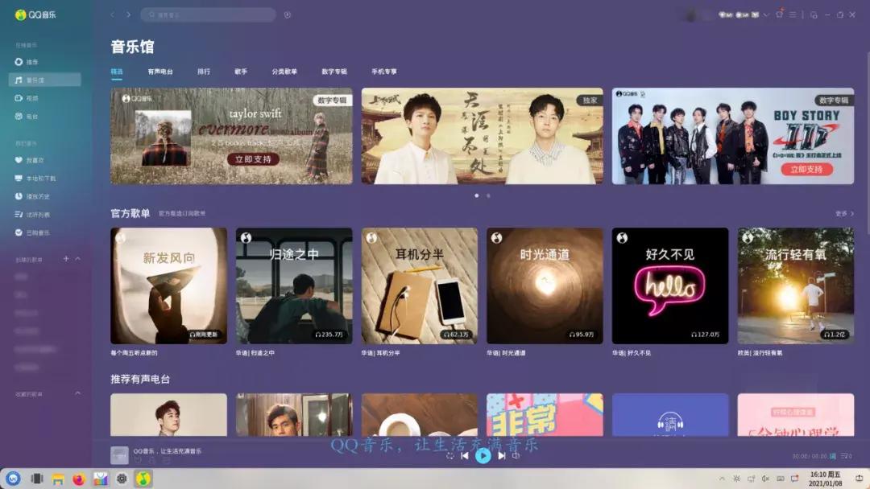870x489 pixels.
Task: Collapse the created playlists section
Action: [x=77, y=259]
